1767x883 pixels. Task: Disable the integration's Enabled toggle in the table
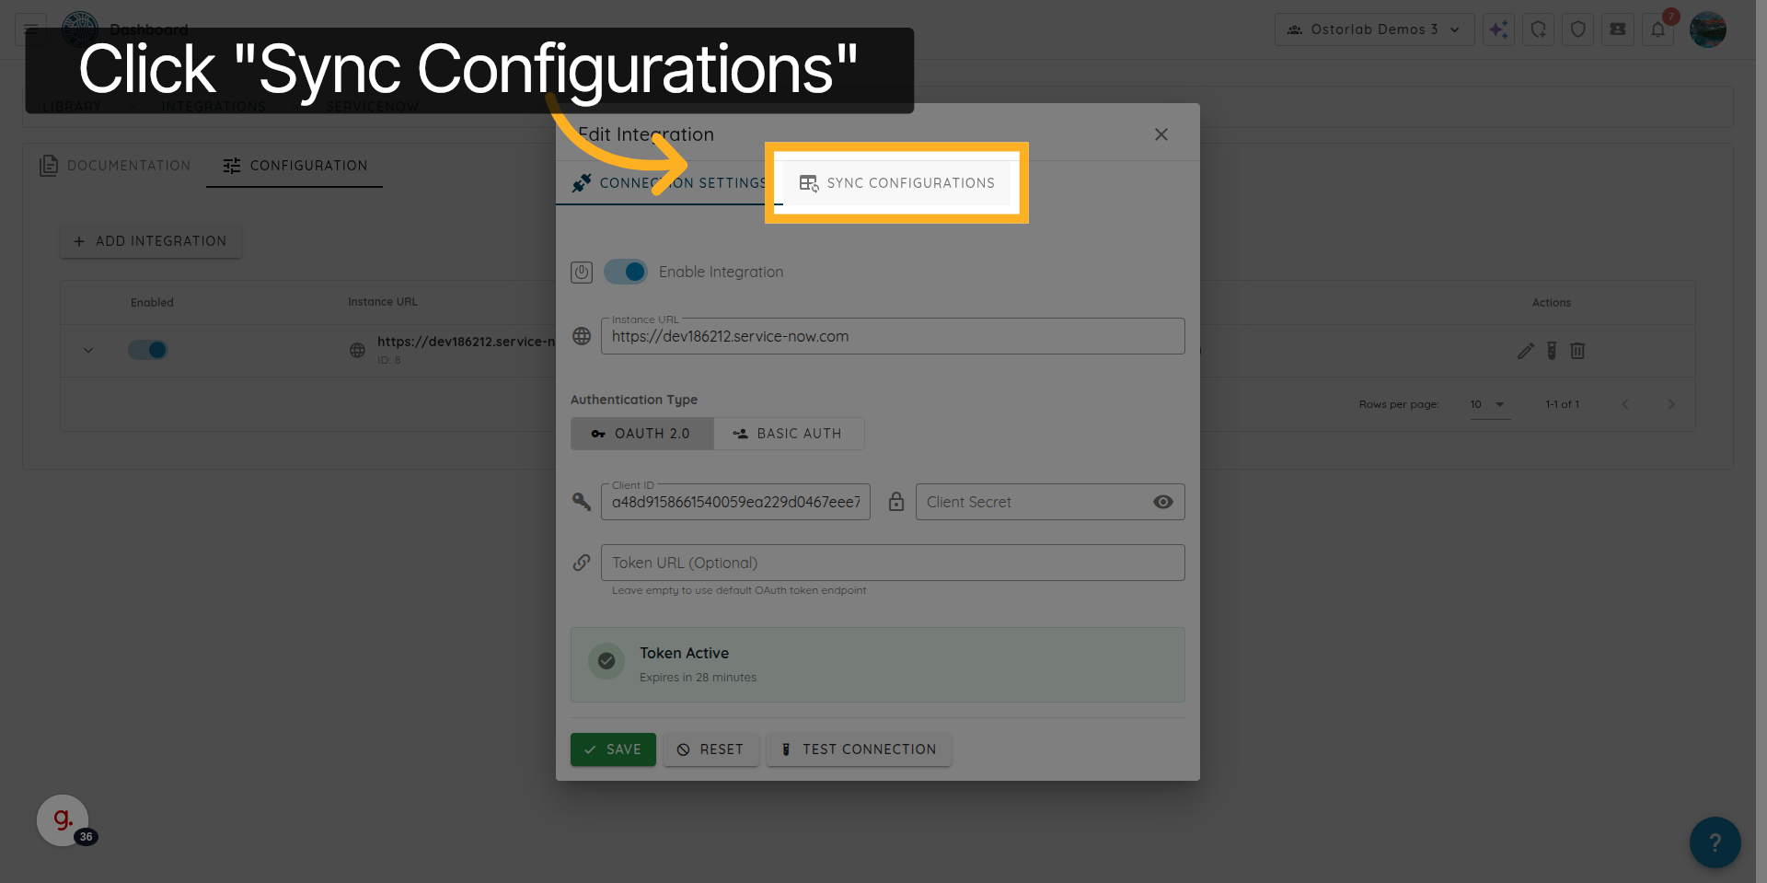pos(148,350)
